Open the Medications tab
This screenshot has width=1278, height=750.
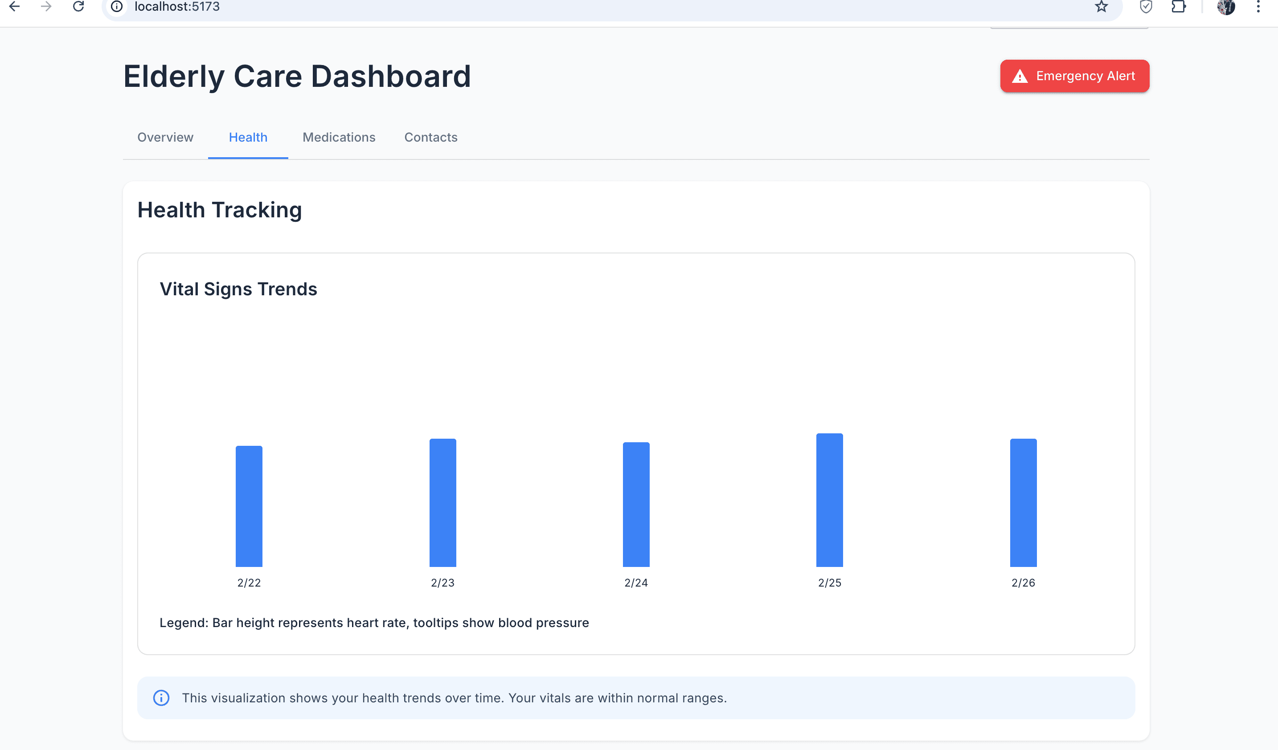coord(339,137)
